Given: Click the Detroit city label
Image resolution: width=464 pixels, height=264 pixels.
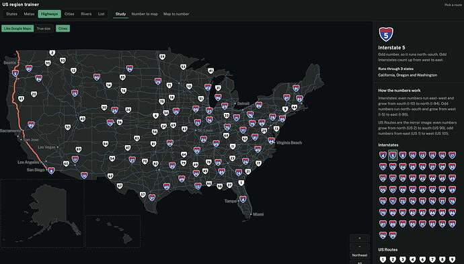Looking at the screenshot, I should click(x=243, y=103).
